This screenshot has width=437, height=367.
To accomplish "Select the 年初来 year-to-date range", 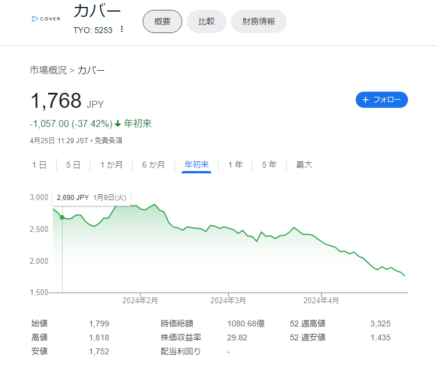I will click(x=197, y=165).
